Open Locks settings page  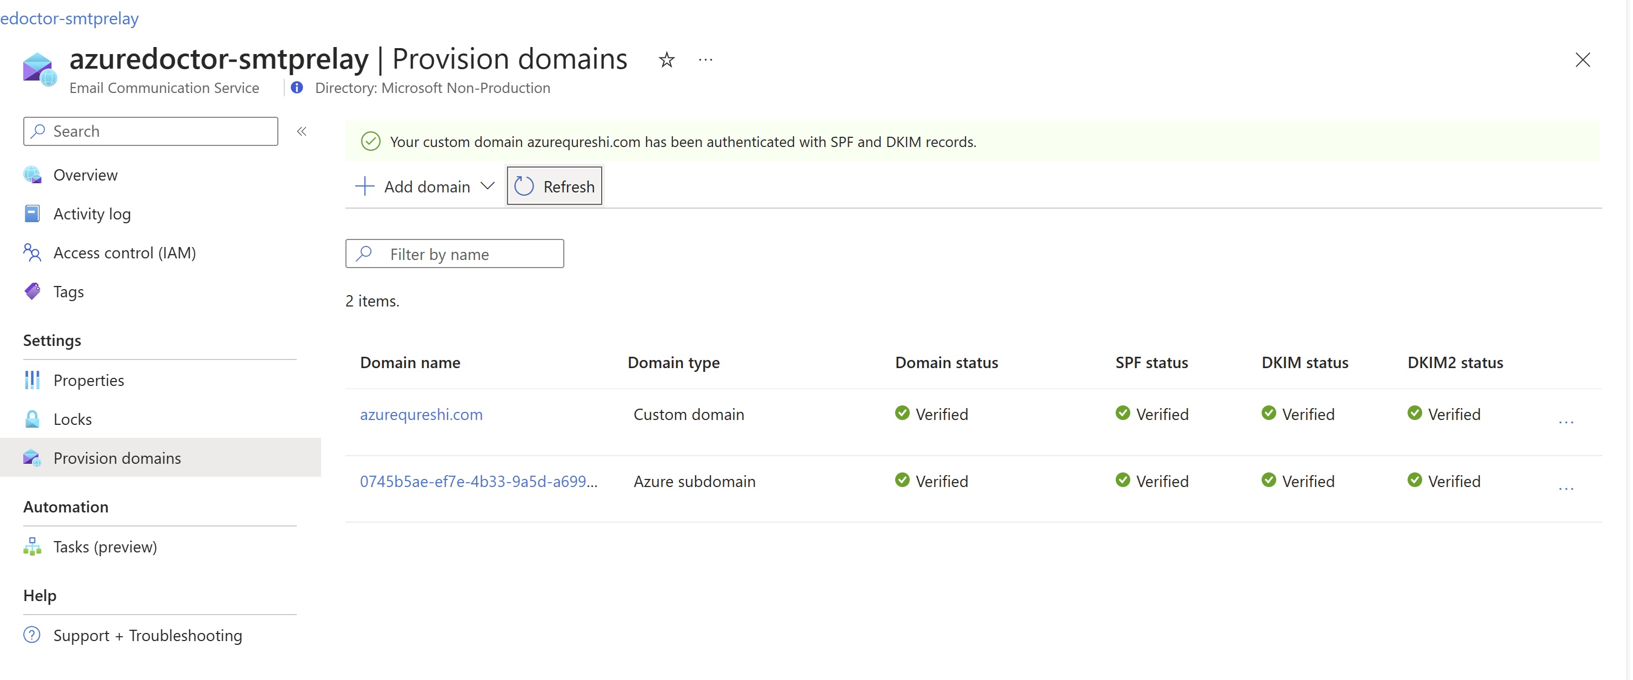click(72, 419)
